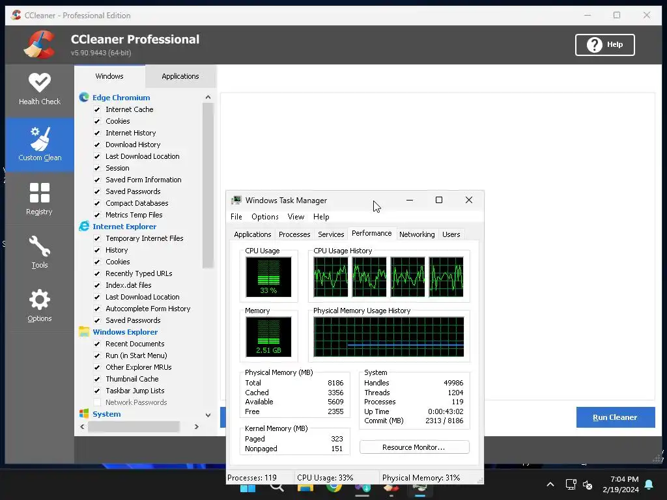Open Chrome from the taskbar

[x=334, y=487]
